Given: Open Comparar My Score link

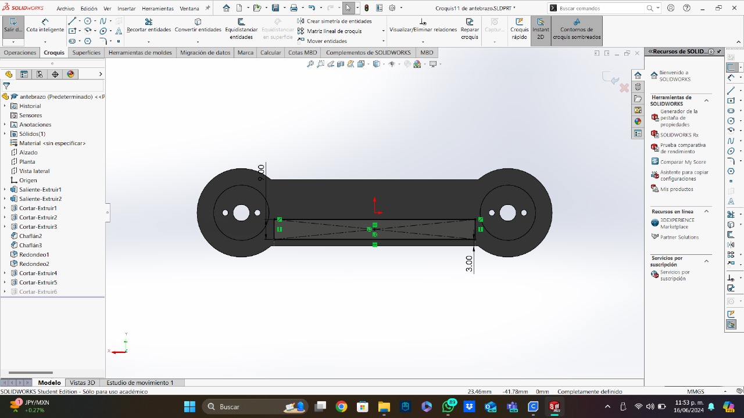Looking at the screenshot, I should pos(678,162).
